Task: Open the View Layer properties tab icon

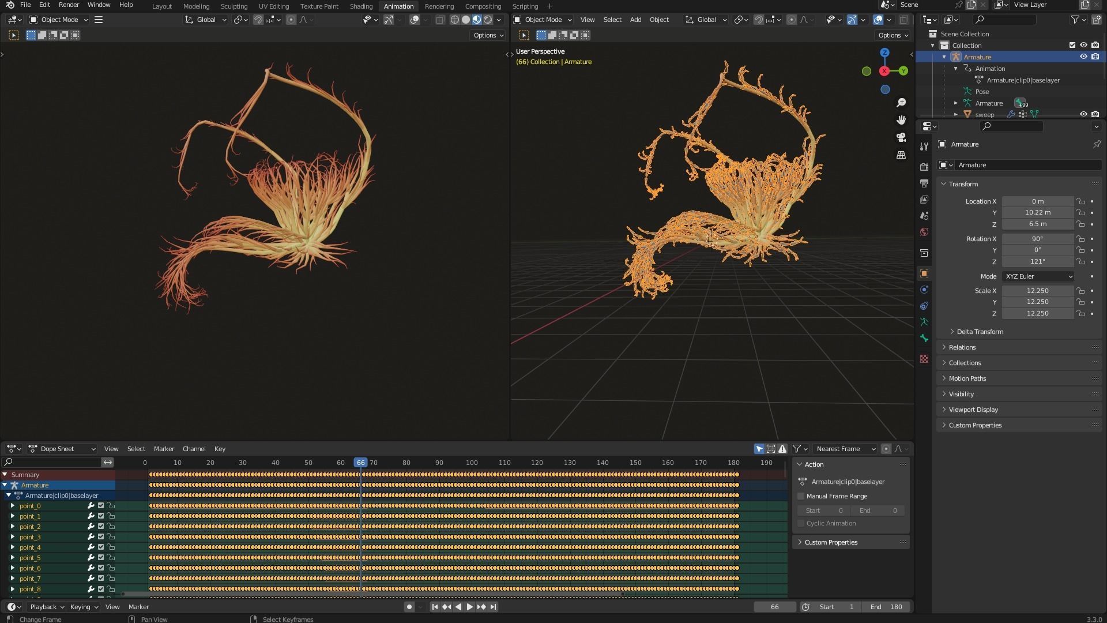Action: point(924,200)
